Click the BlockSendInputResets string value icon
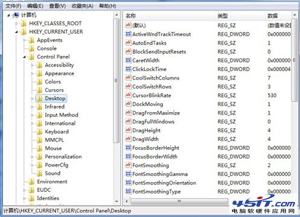The width and height of the screenshot is (300, 217). tap(128, 51)
